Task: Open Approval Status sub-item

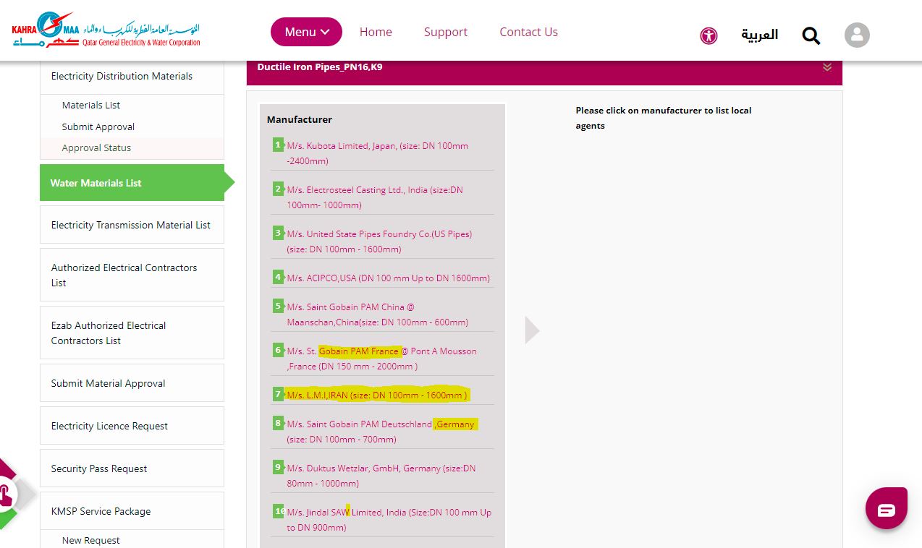Action: 96,147
